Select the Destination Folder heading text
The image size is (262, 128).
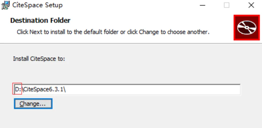click(40, 21)
